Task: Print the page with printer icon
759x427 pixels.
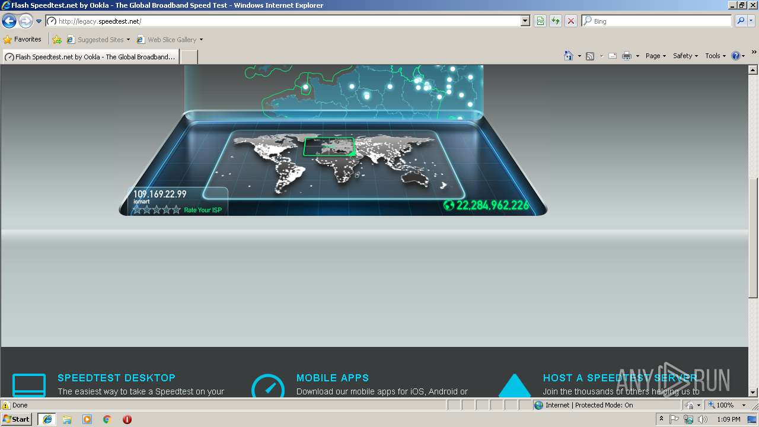Action: [627, 56]
